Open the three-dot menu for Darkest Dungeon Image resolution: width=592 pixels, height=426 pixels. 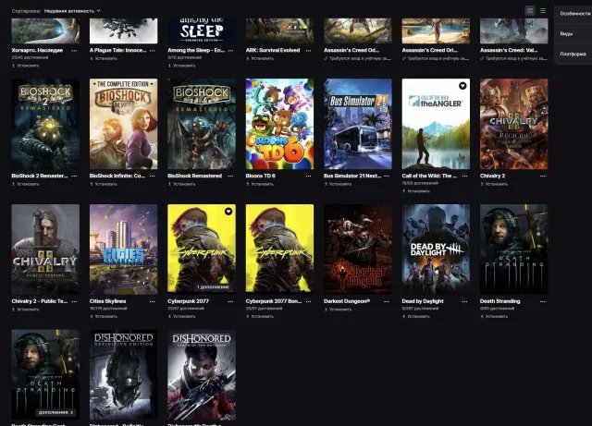(387, 301)
